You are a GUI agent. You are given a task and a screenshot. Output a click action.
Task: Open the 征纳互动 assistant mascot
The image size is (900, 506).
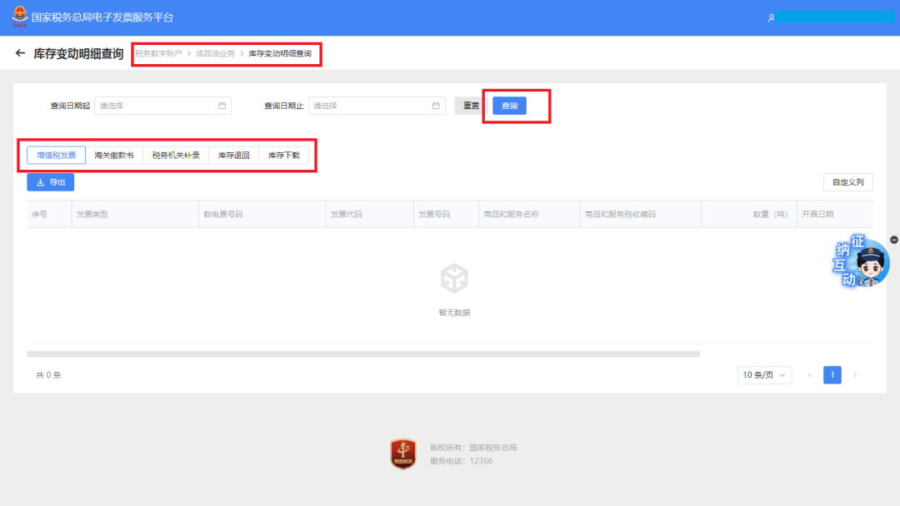point(862,261)
